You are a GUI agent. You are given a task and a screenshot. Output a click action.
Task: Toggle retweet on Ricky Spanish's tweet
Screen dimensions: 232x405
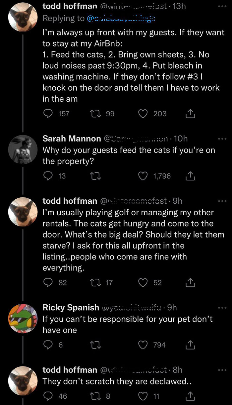95,345
